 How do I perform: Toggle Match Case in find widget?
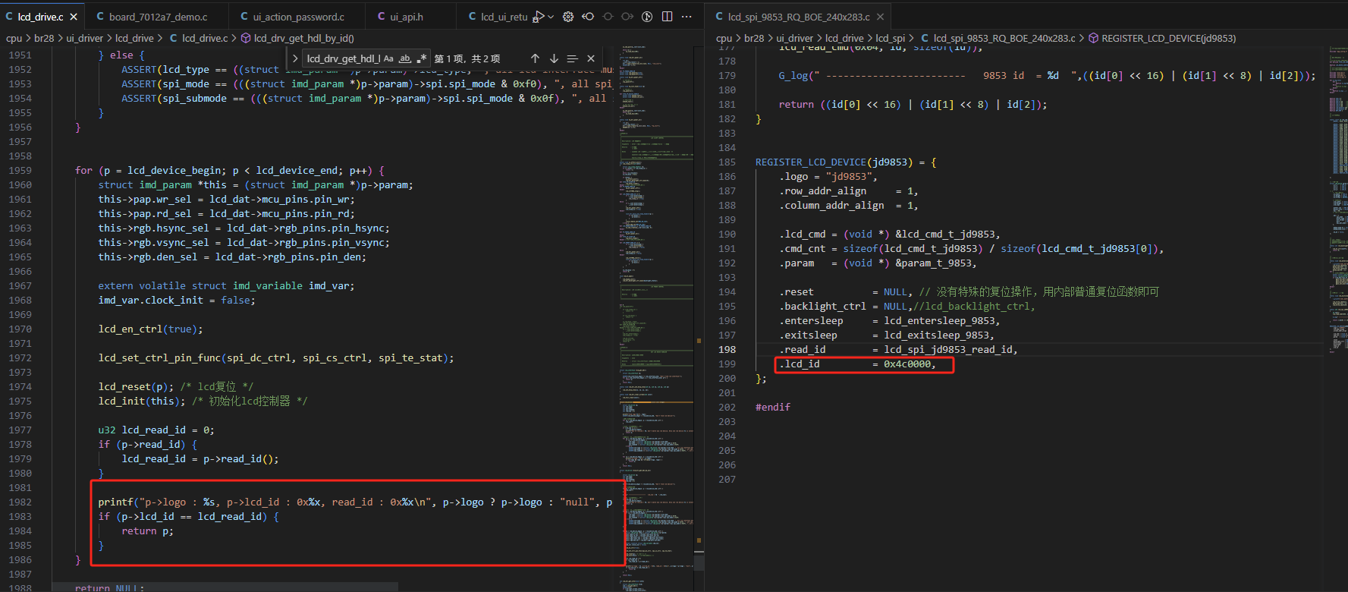(388, 58)
